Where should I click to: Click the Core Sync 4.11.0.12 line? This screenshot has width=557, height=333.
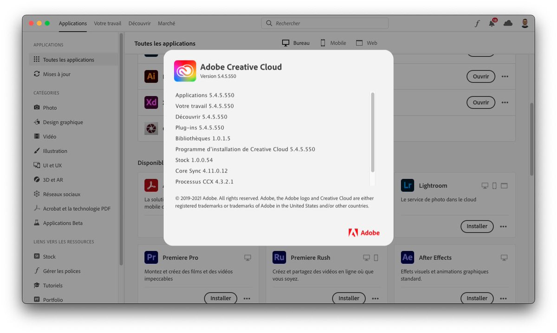[201, 171]
